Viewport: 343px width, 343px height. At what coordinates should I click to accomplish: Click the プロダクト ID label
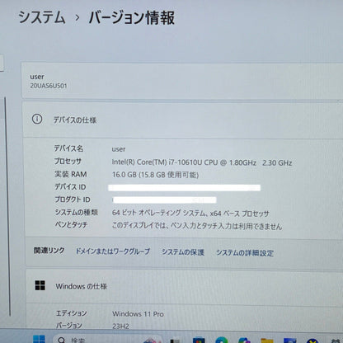[x=73, y=200]
